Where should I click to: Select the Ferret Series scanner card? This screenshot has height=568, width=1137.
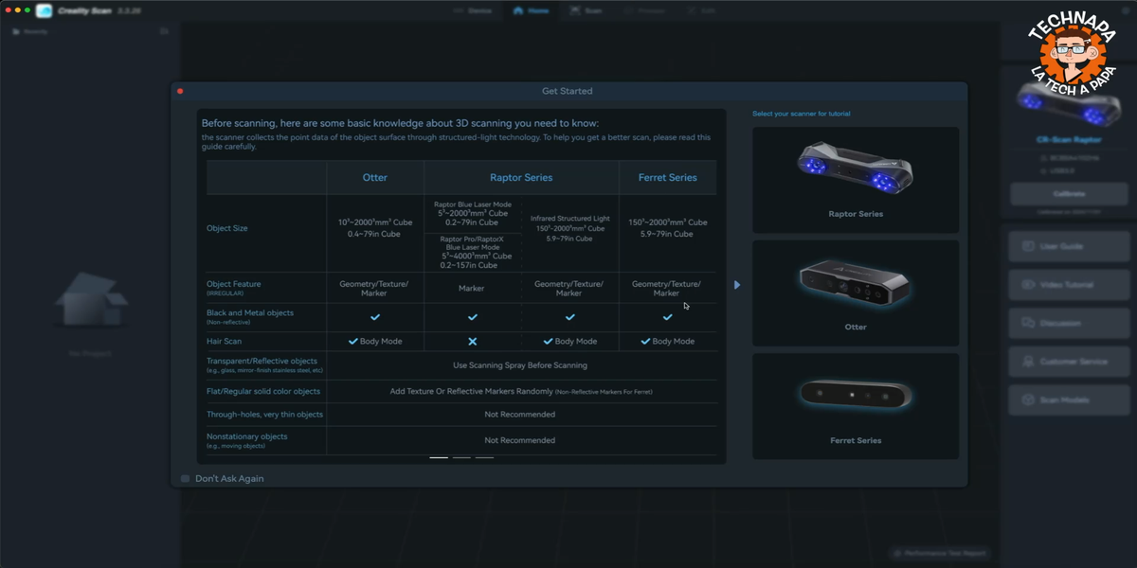click(856, 406)
